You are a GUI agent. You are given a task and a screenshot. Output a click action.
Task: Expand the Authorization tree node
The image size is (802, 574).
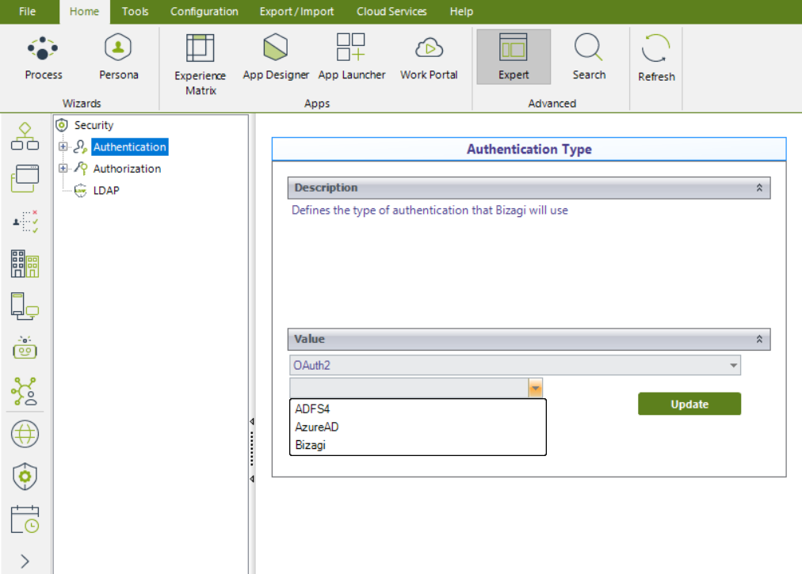(x=63, y=169)
